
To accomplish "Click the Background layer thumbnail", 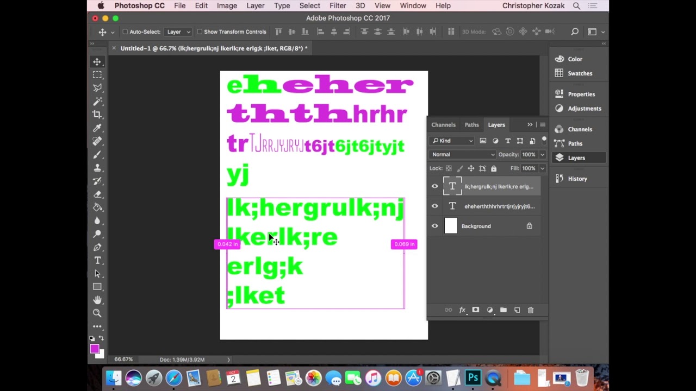I will pyautogui.click(x=451, y=226).
